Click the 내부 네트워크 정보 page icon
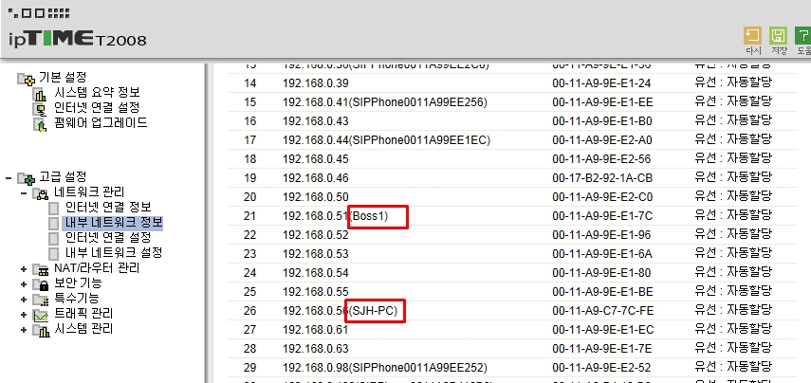811x383 pixels. coord(53,224)
